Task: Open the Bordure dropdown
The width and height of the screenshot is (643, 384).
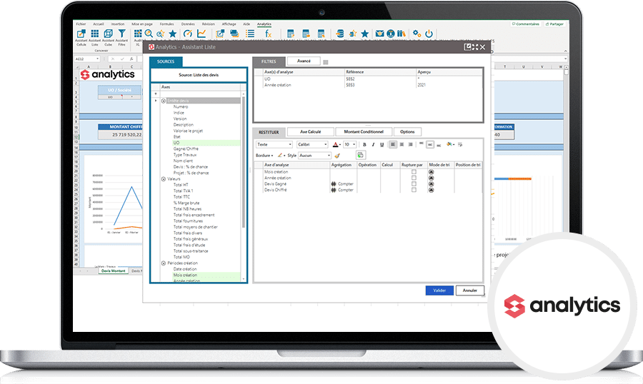Action: (264, 156)
